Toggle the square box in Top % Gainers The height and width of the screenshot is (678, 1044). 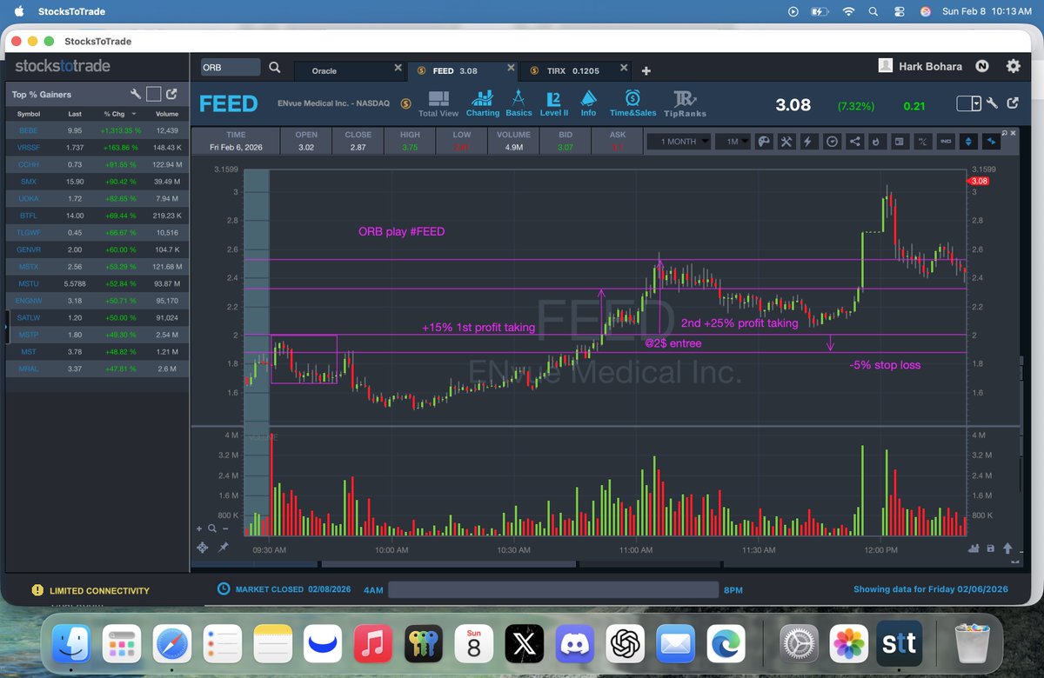pos(153,94)
